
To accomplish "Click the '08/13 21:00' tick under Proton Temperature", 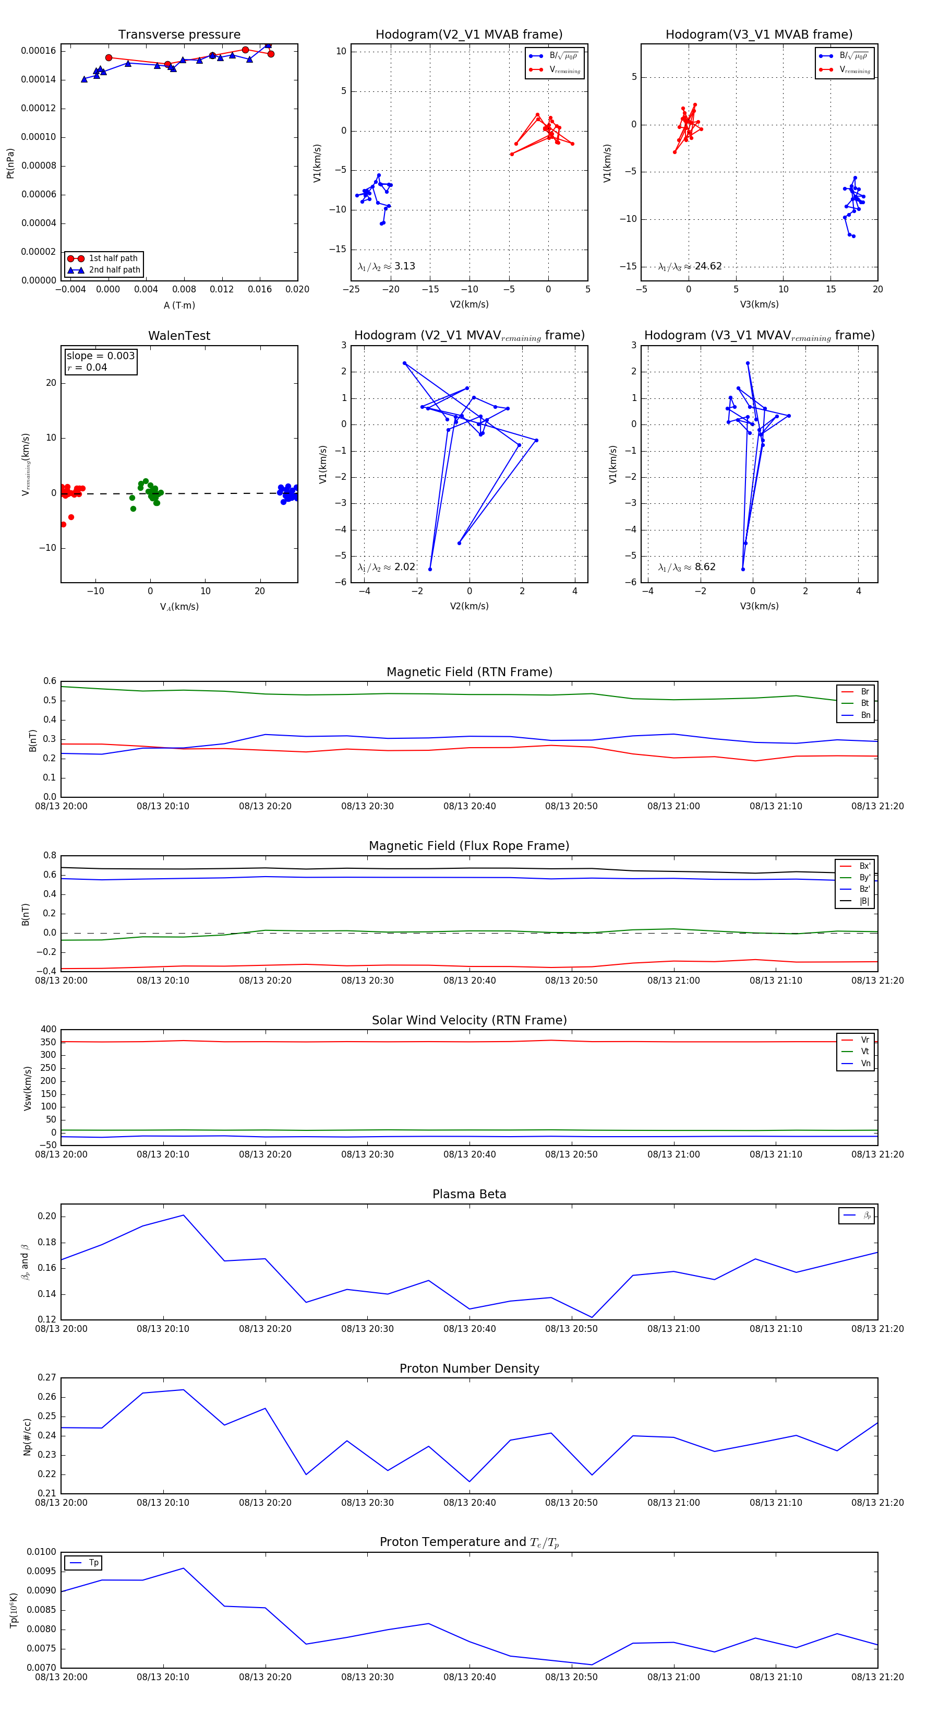I will pos(673,1677).
